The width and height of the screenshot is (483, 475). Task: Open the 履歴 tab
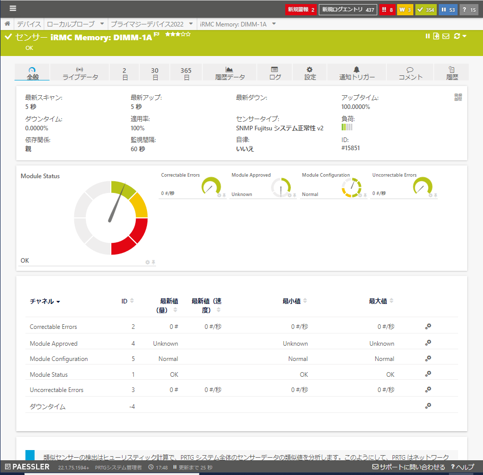(452, 73)
